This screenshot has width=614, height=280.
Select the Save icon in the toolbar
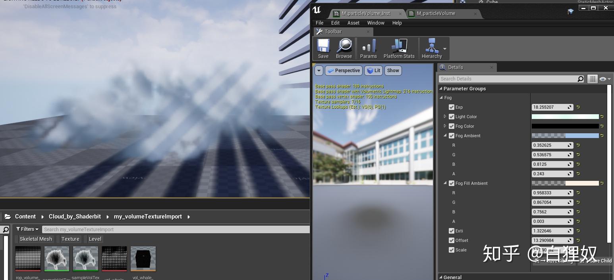pyautogui.click(x=323, y=48)
